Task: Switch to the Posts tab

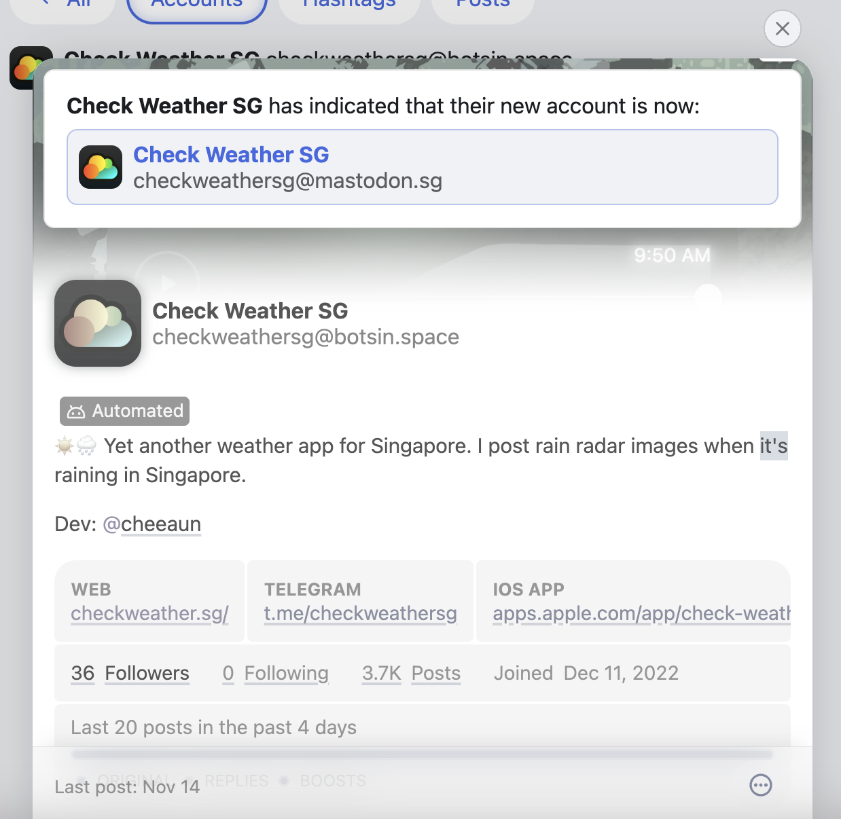Action: point(483,7)
